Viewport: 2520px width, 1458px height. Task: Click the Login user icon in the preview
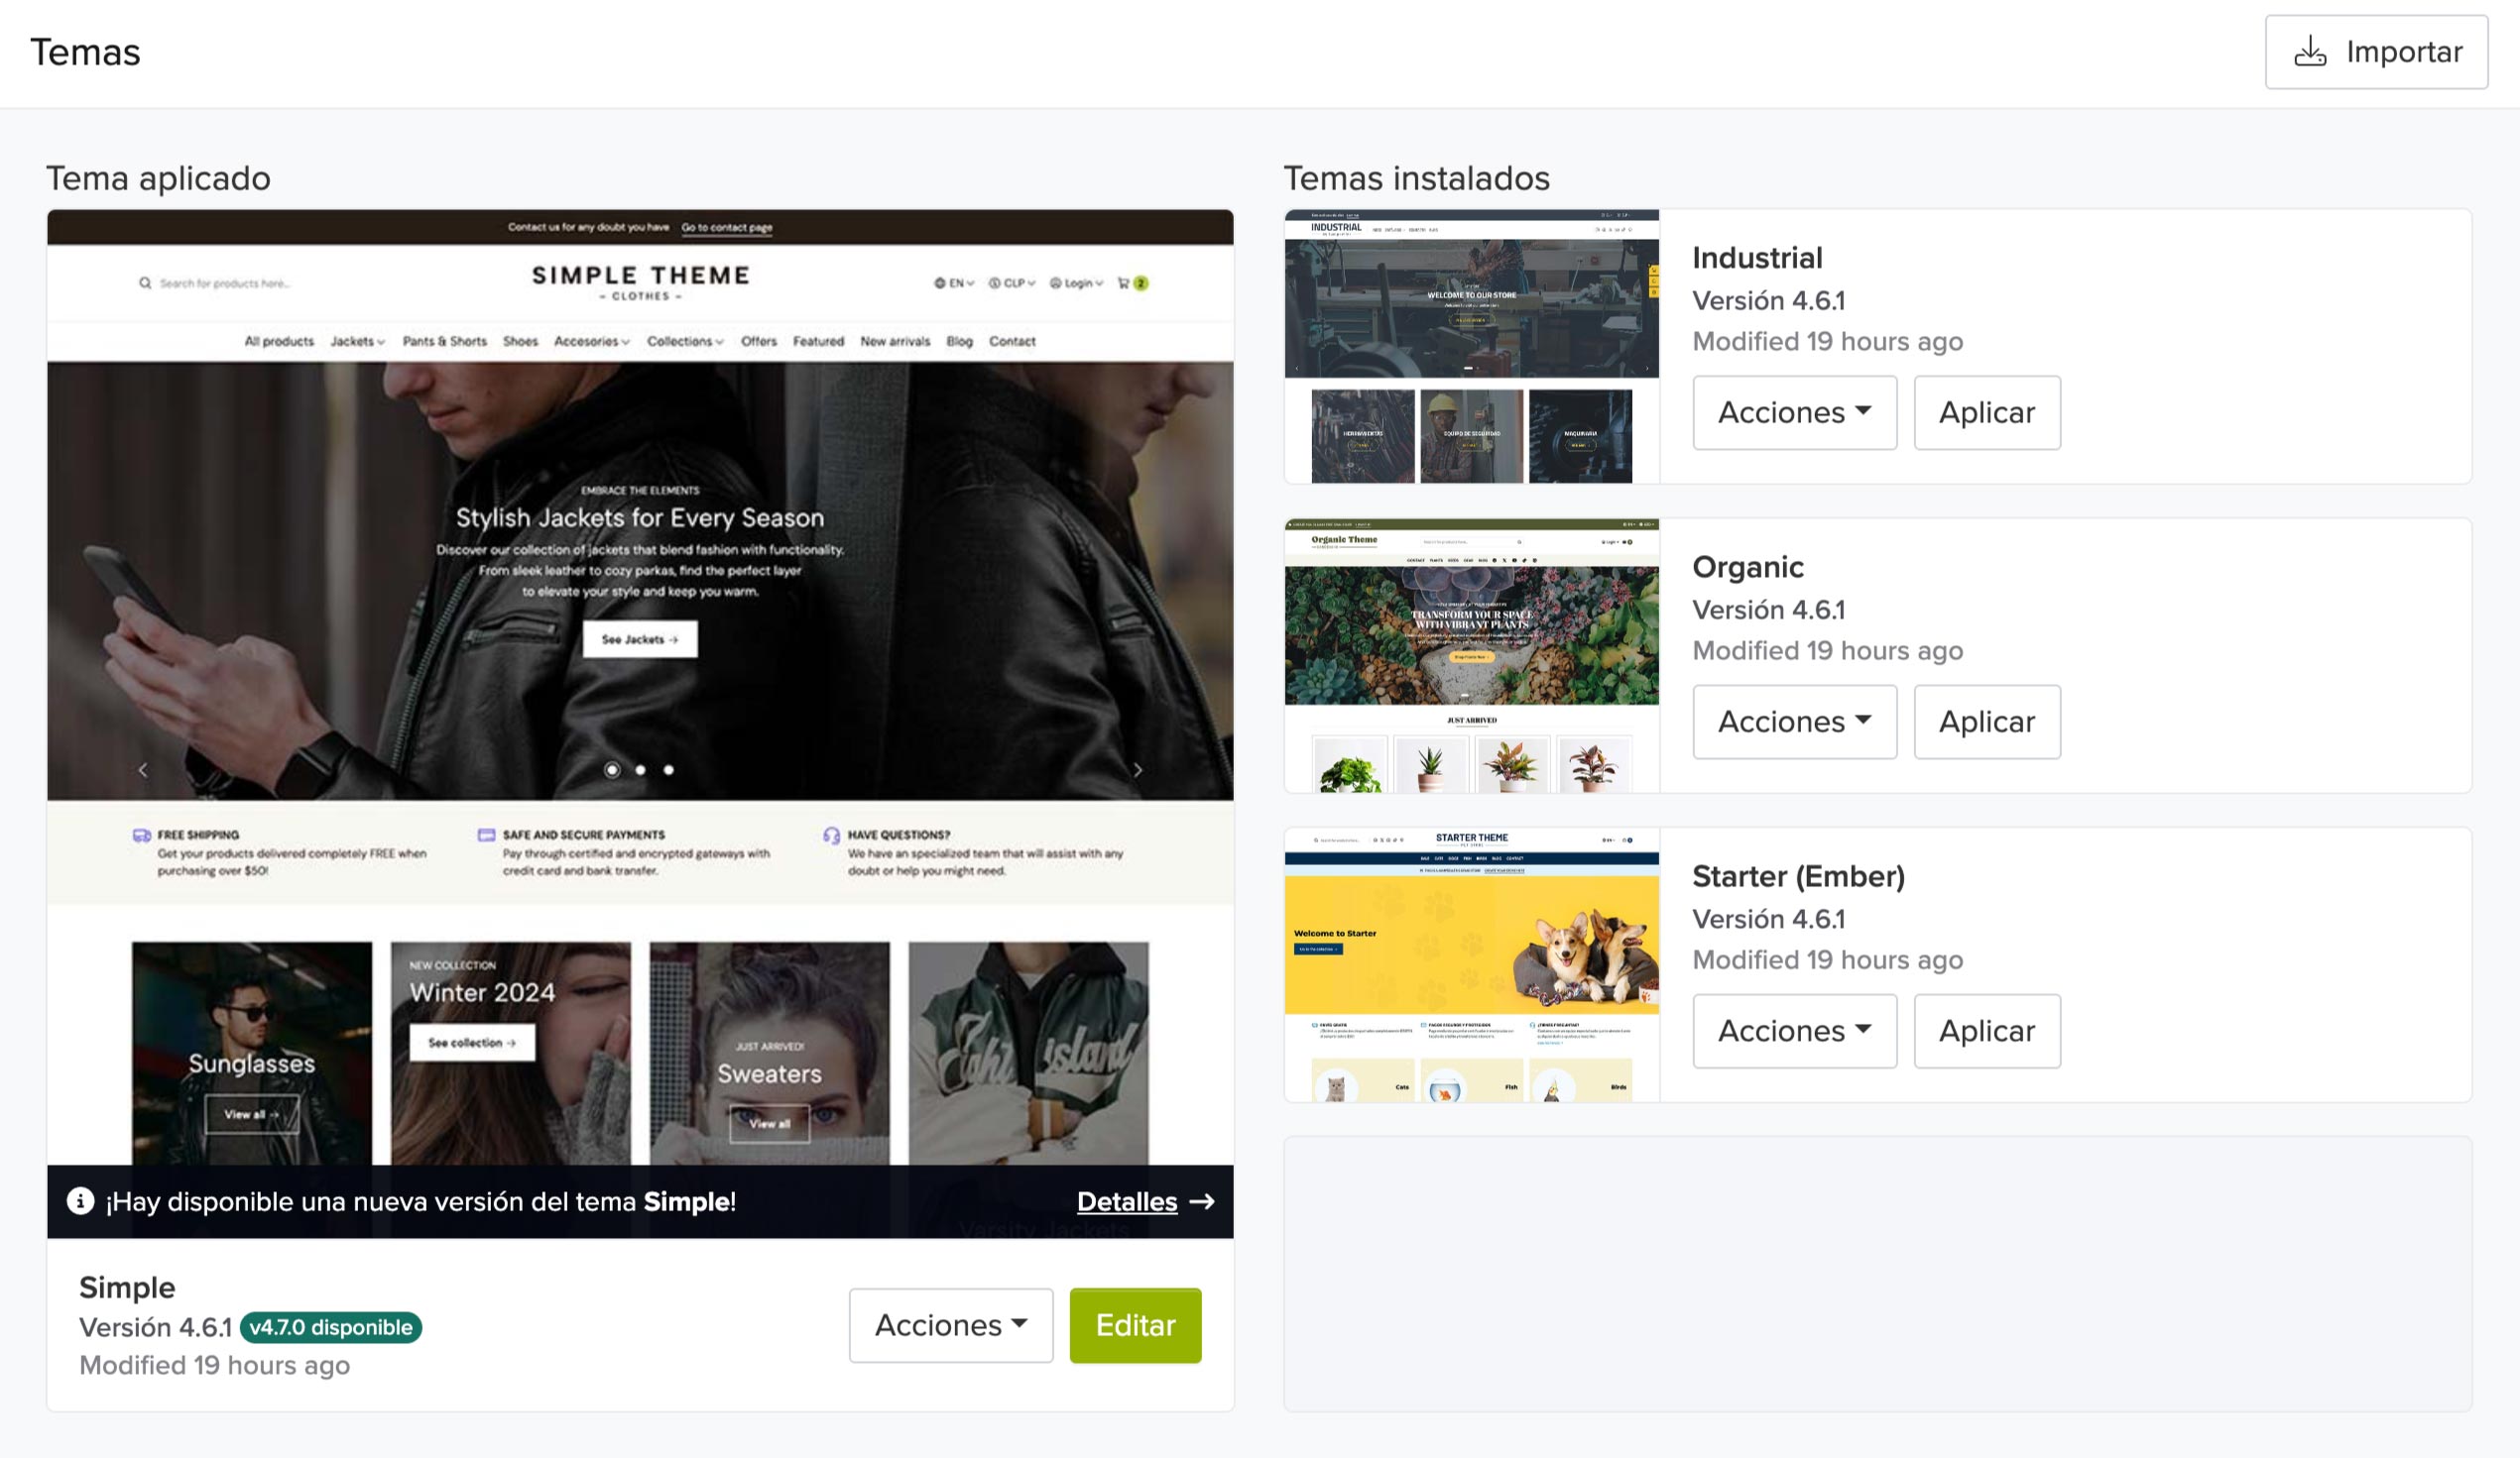(1055, 282)
